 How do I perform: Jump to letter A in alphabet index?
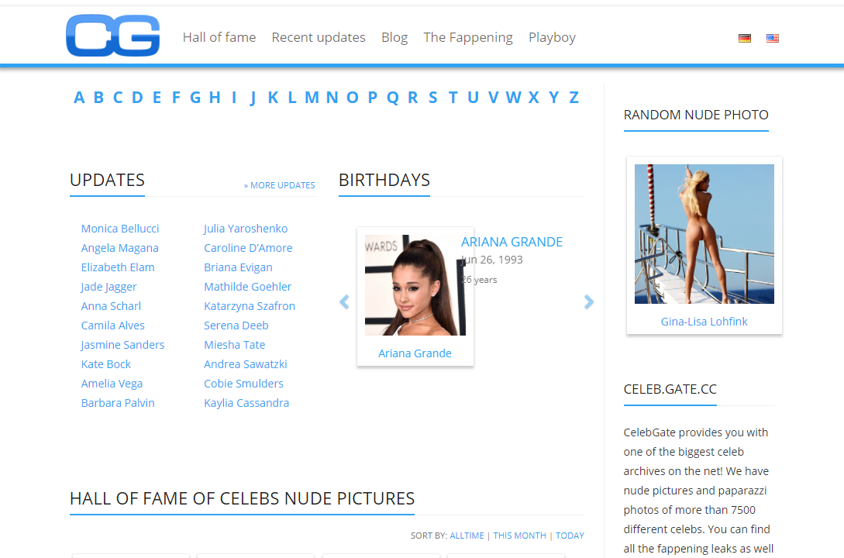79,98
